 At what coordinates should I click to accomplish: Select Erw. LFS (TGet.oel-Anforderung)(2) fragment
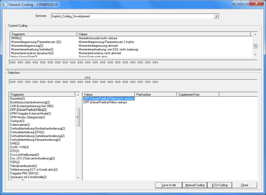pos(32,158)
